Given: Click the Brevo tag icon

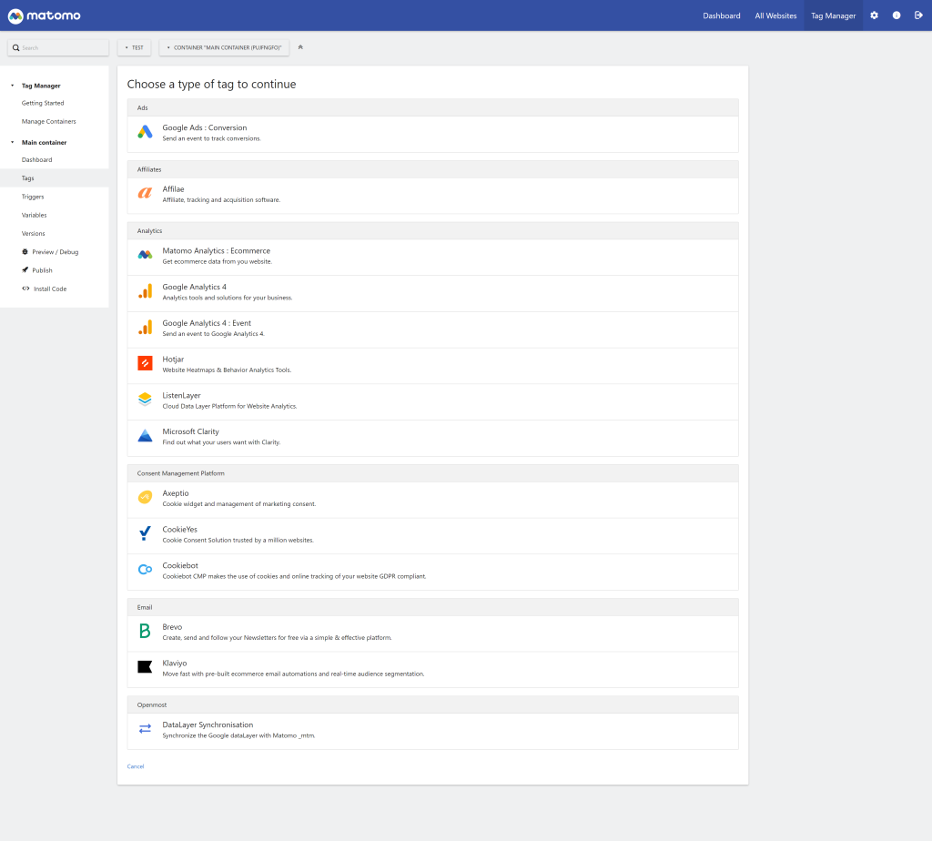Looking at the screenshot, I should click(145, 631).
